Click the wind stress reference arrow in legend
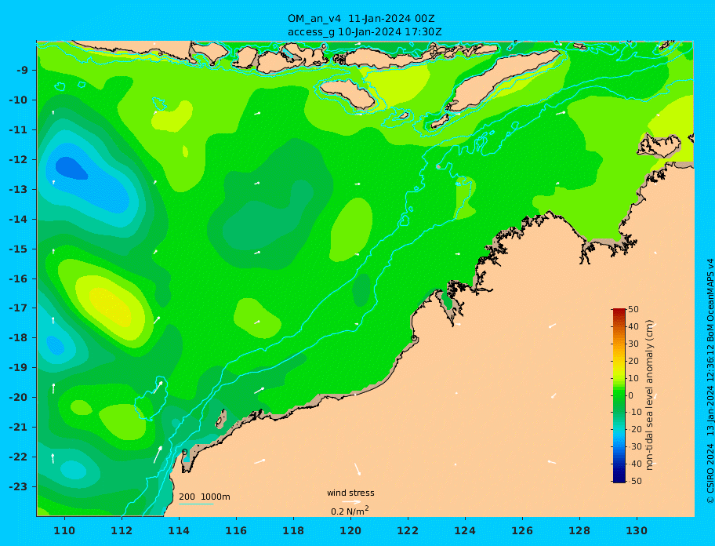 pyautogui.click(x=351, y=502)
